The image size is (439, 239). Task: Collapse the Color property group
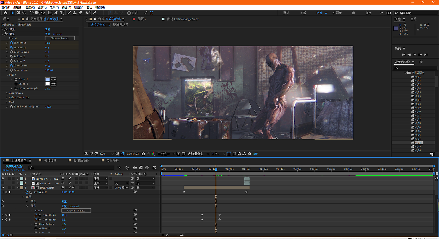[x=7, y=75]
